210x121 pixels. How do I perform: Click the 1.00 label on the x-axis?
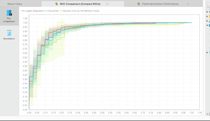191,113
